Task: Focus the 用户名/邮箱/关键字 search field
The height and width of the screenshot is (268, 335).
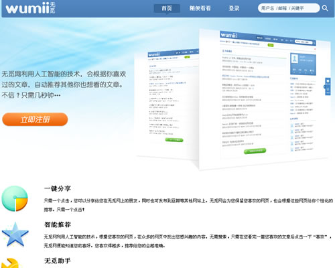Action: (288, 8)
